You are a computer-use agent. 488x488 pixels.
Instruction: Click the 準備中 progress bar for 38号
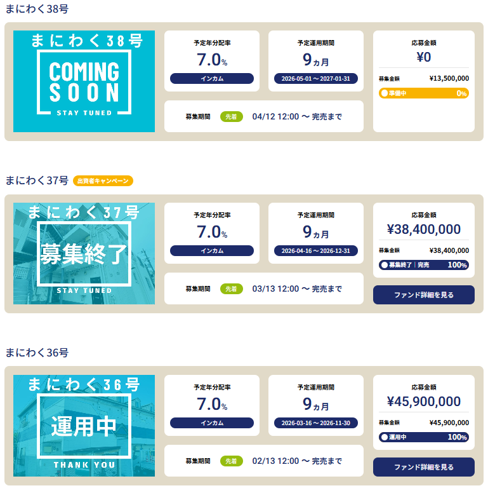[423, 93]
